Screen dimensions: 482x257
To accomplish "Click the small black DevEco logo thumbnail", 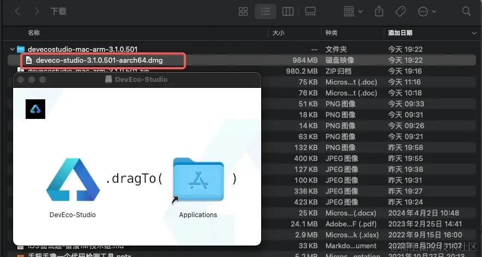I will [x=35, y=109].
